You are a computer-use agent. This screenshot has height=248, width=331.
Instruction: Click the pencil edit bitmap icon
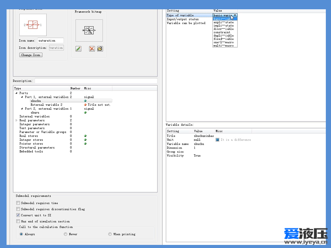click(78, 49)
